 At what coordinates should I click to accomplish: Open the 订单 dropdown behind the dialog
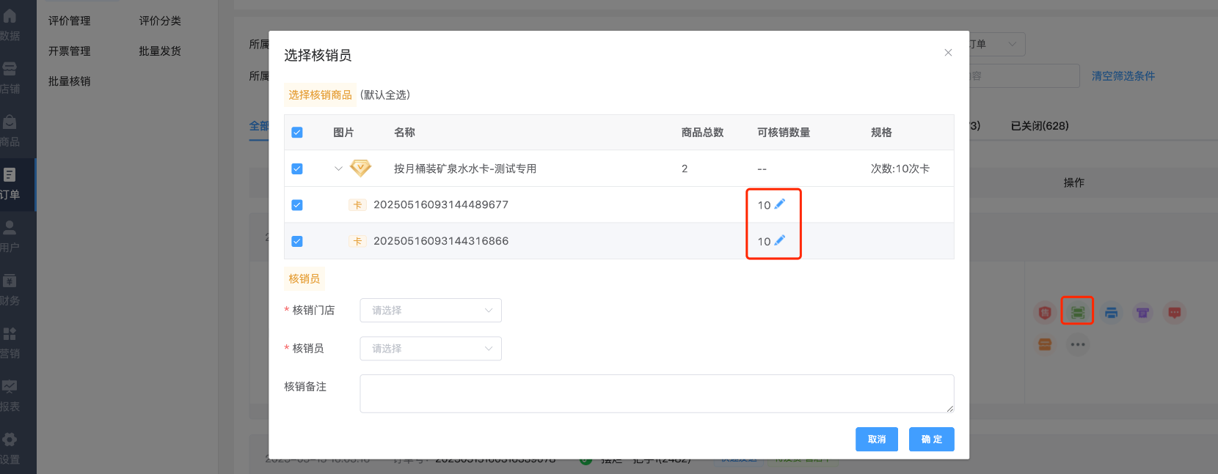(x=997, y=44)
